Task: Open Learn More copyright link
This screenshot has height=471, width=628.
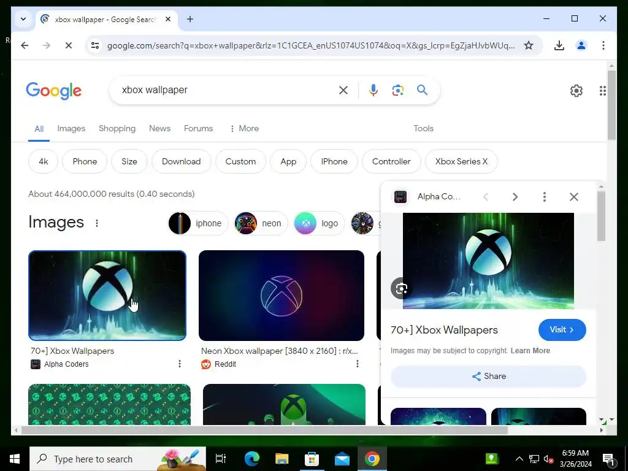Action: pos(530,351)
